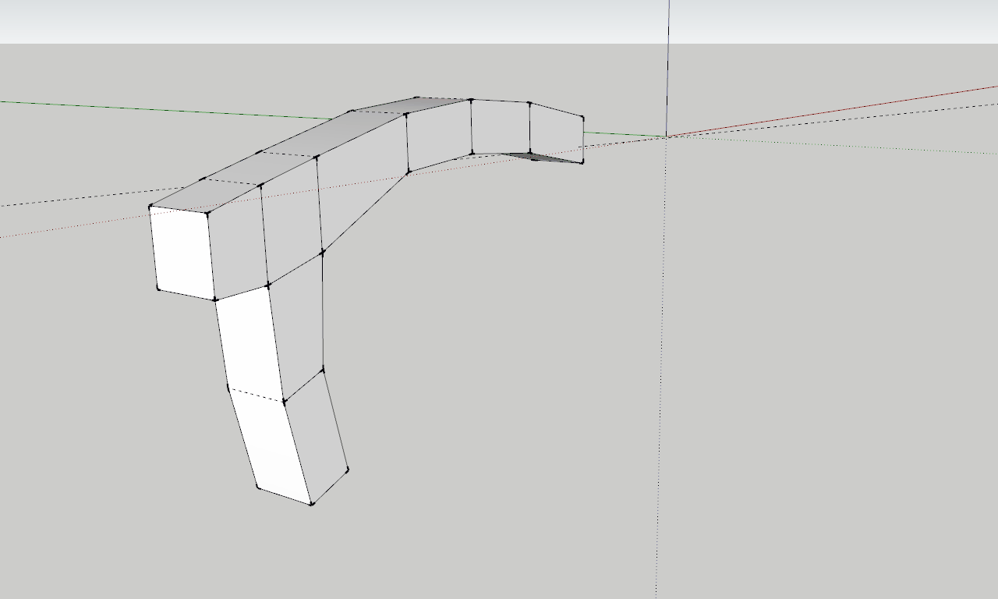Click the lowest vertex at the leg's tip
This screenshot has width=998, height=599.
(312, 504)
